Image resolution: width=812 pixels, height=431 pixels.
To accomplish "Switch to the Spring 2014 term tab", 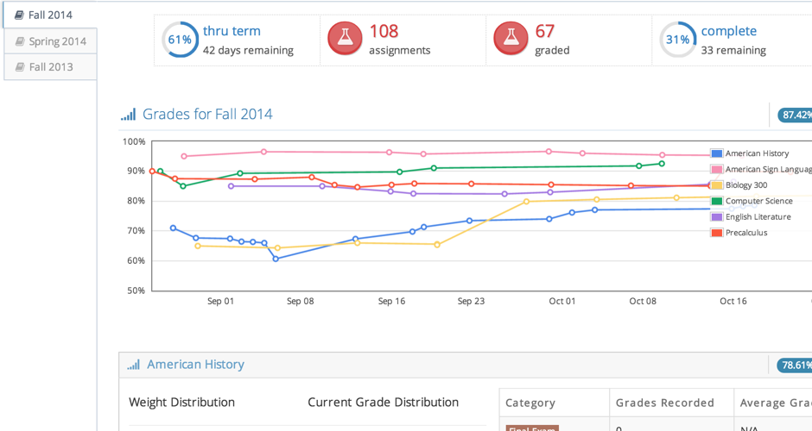I will click(x=50, y=41).
